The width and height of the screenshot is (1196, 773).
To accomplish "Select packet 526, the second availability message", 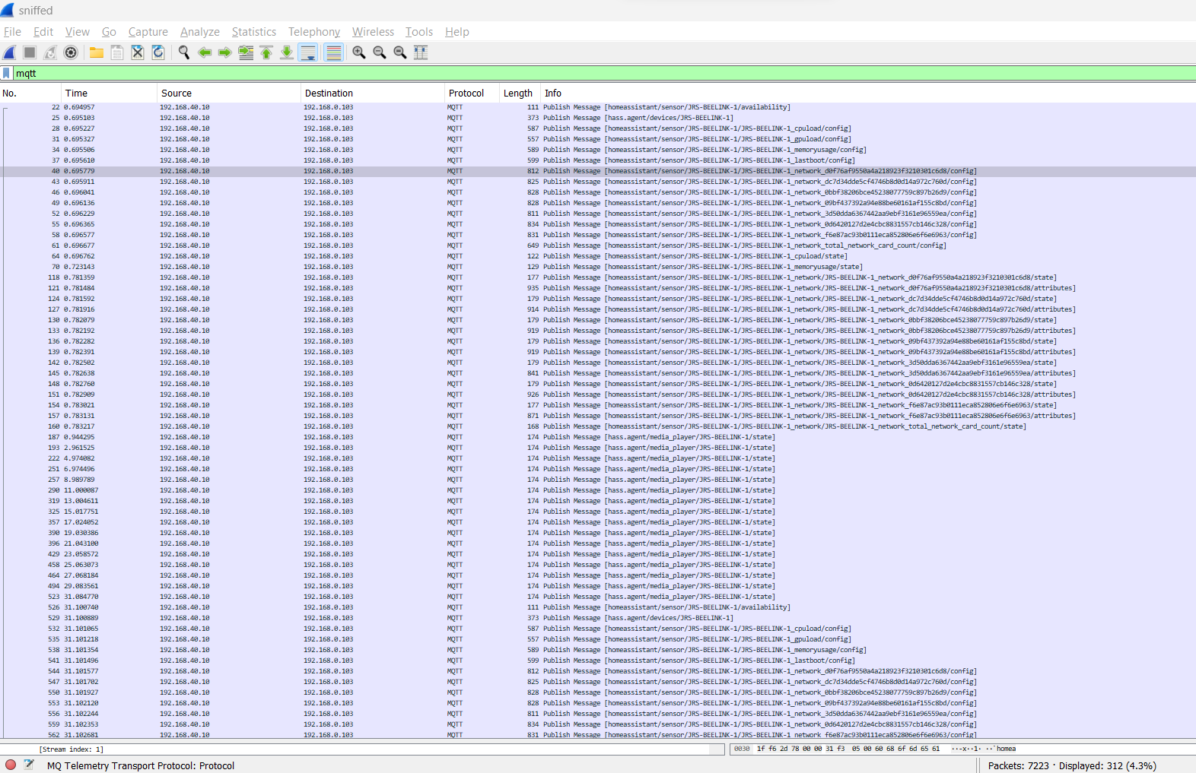I will click(x=598, y=607).
